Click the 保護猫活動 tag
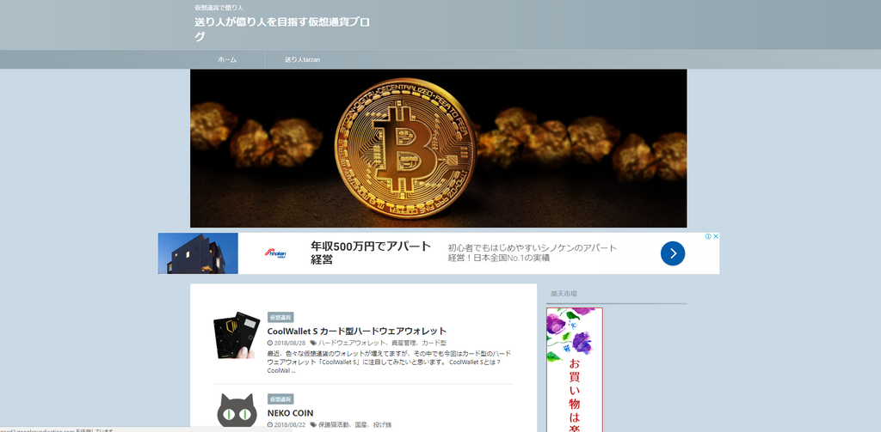The width and height of the screenshot is (881, 432). tap(333, 425)
